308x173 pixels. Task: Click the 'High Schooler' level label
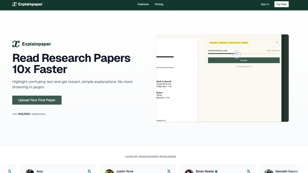pyautogui.click(x=273, y=51)
